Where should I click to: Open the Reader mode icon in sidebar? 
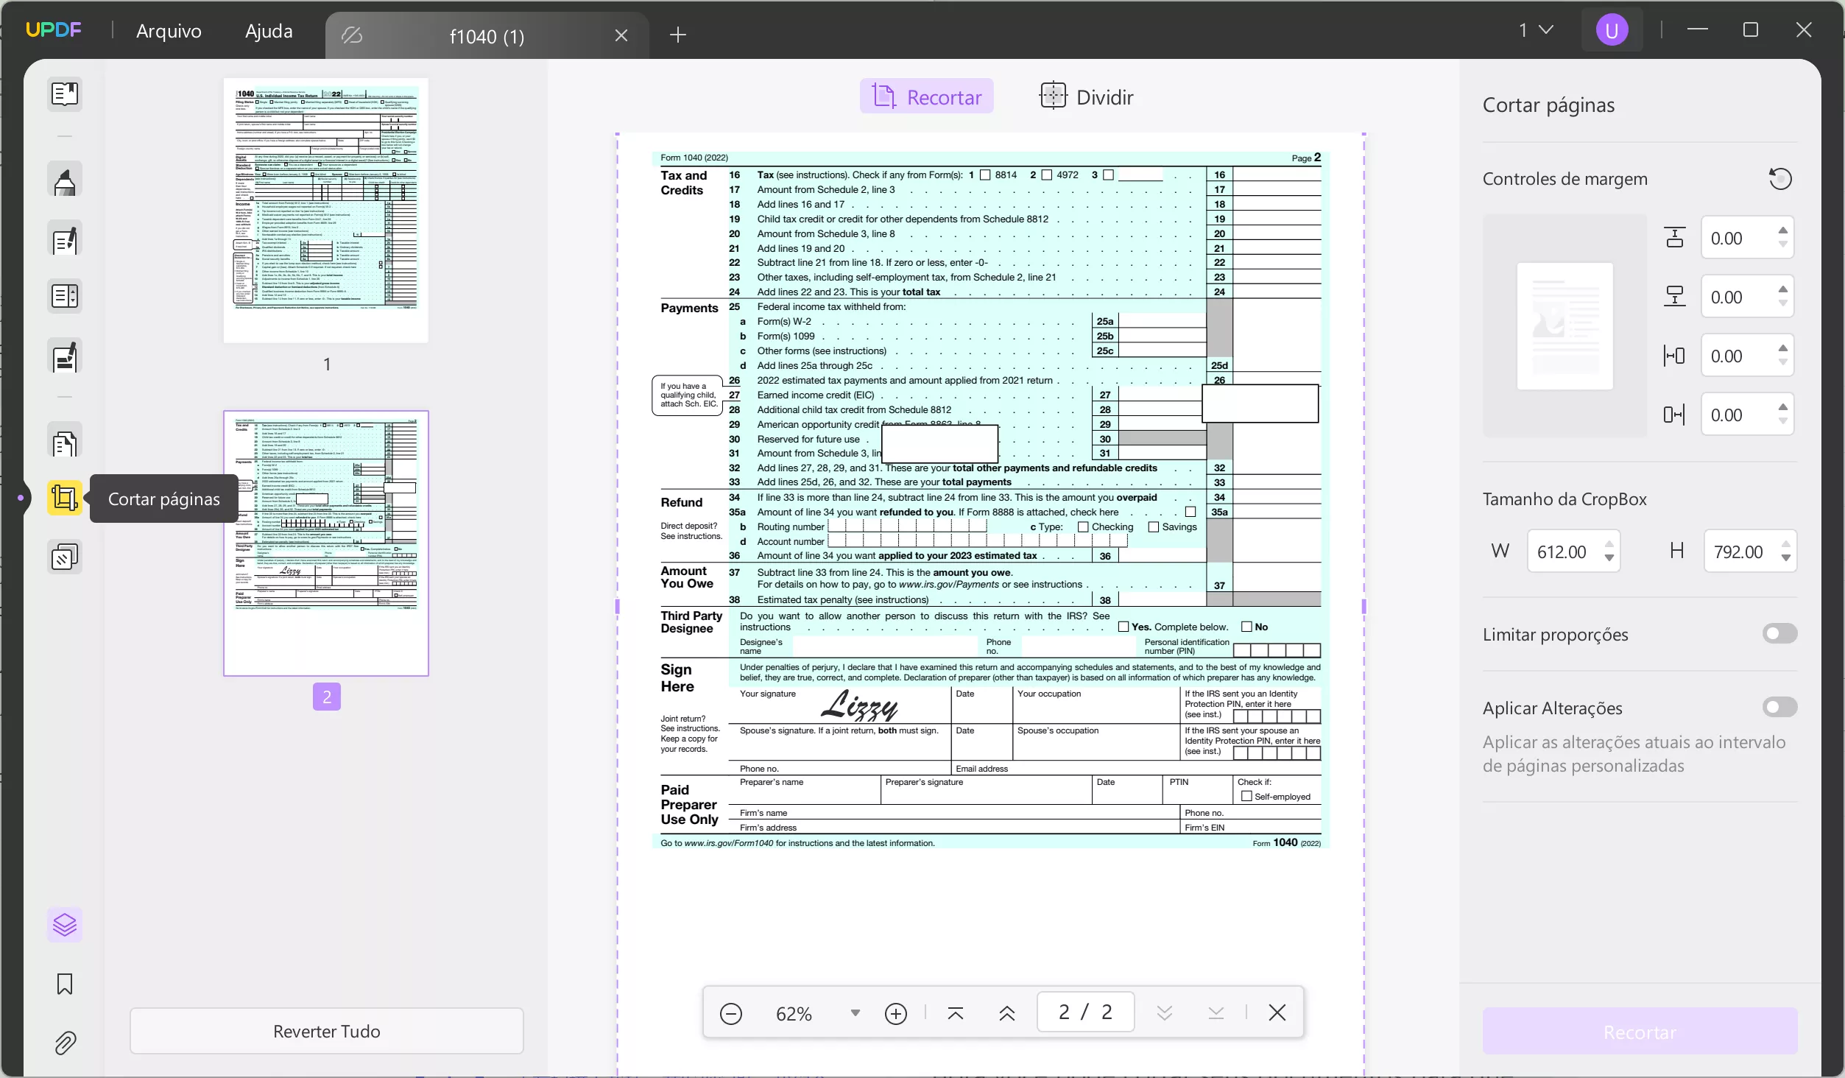[x=65, y=94]
